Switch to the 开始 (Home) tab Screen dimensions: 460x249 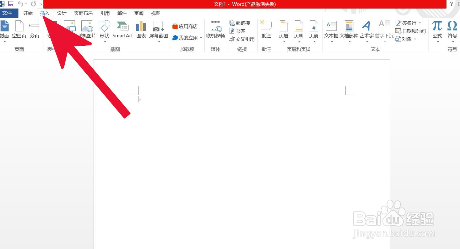[x=28, y=13]
